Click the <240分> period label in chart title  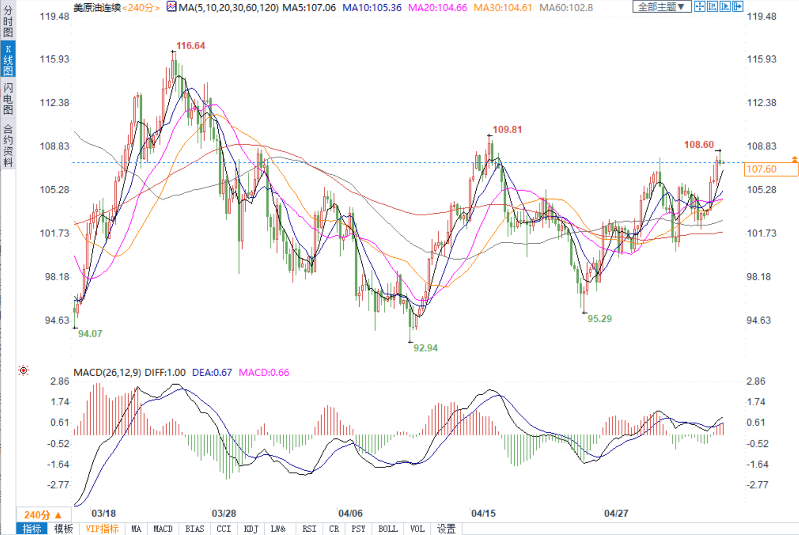coord(141,8)
